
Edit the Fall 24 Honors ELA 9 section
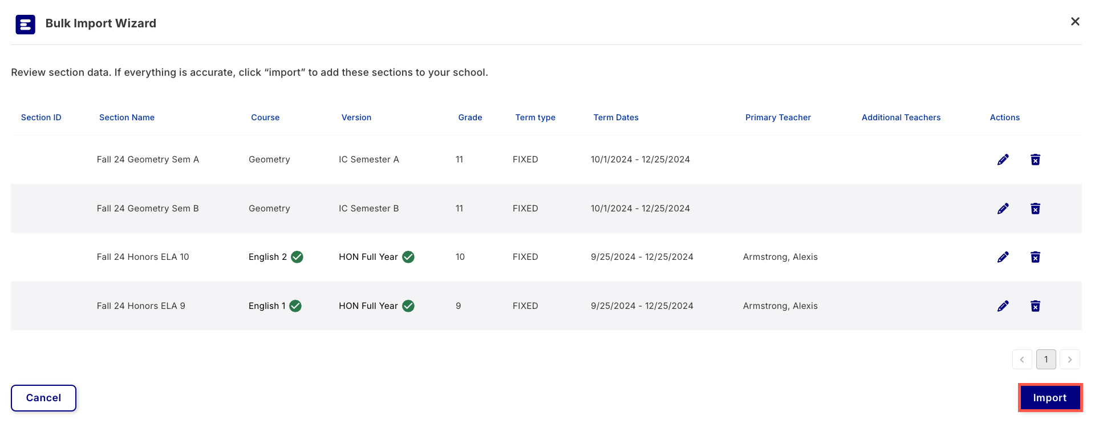coord(1003,306)
